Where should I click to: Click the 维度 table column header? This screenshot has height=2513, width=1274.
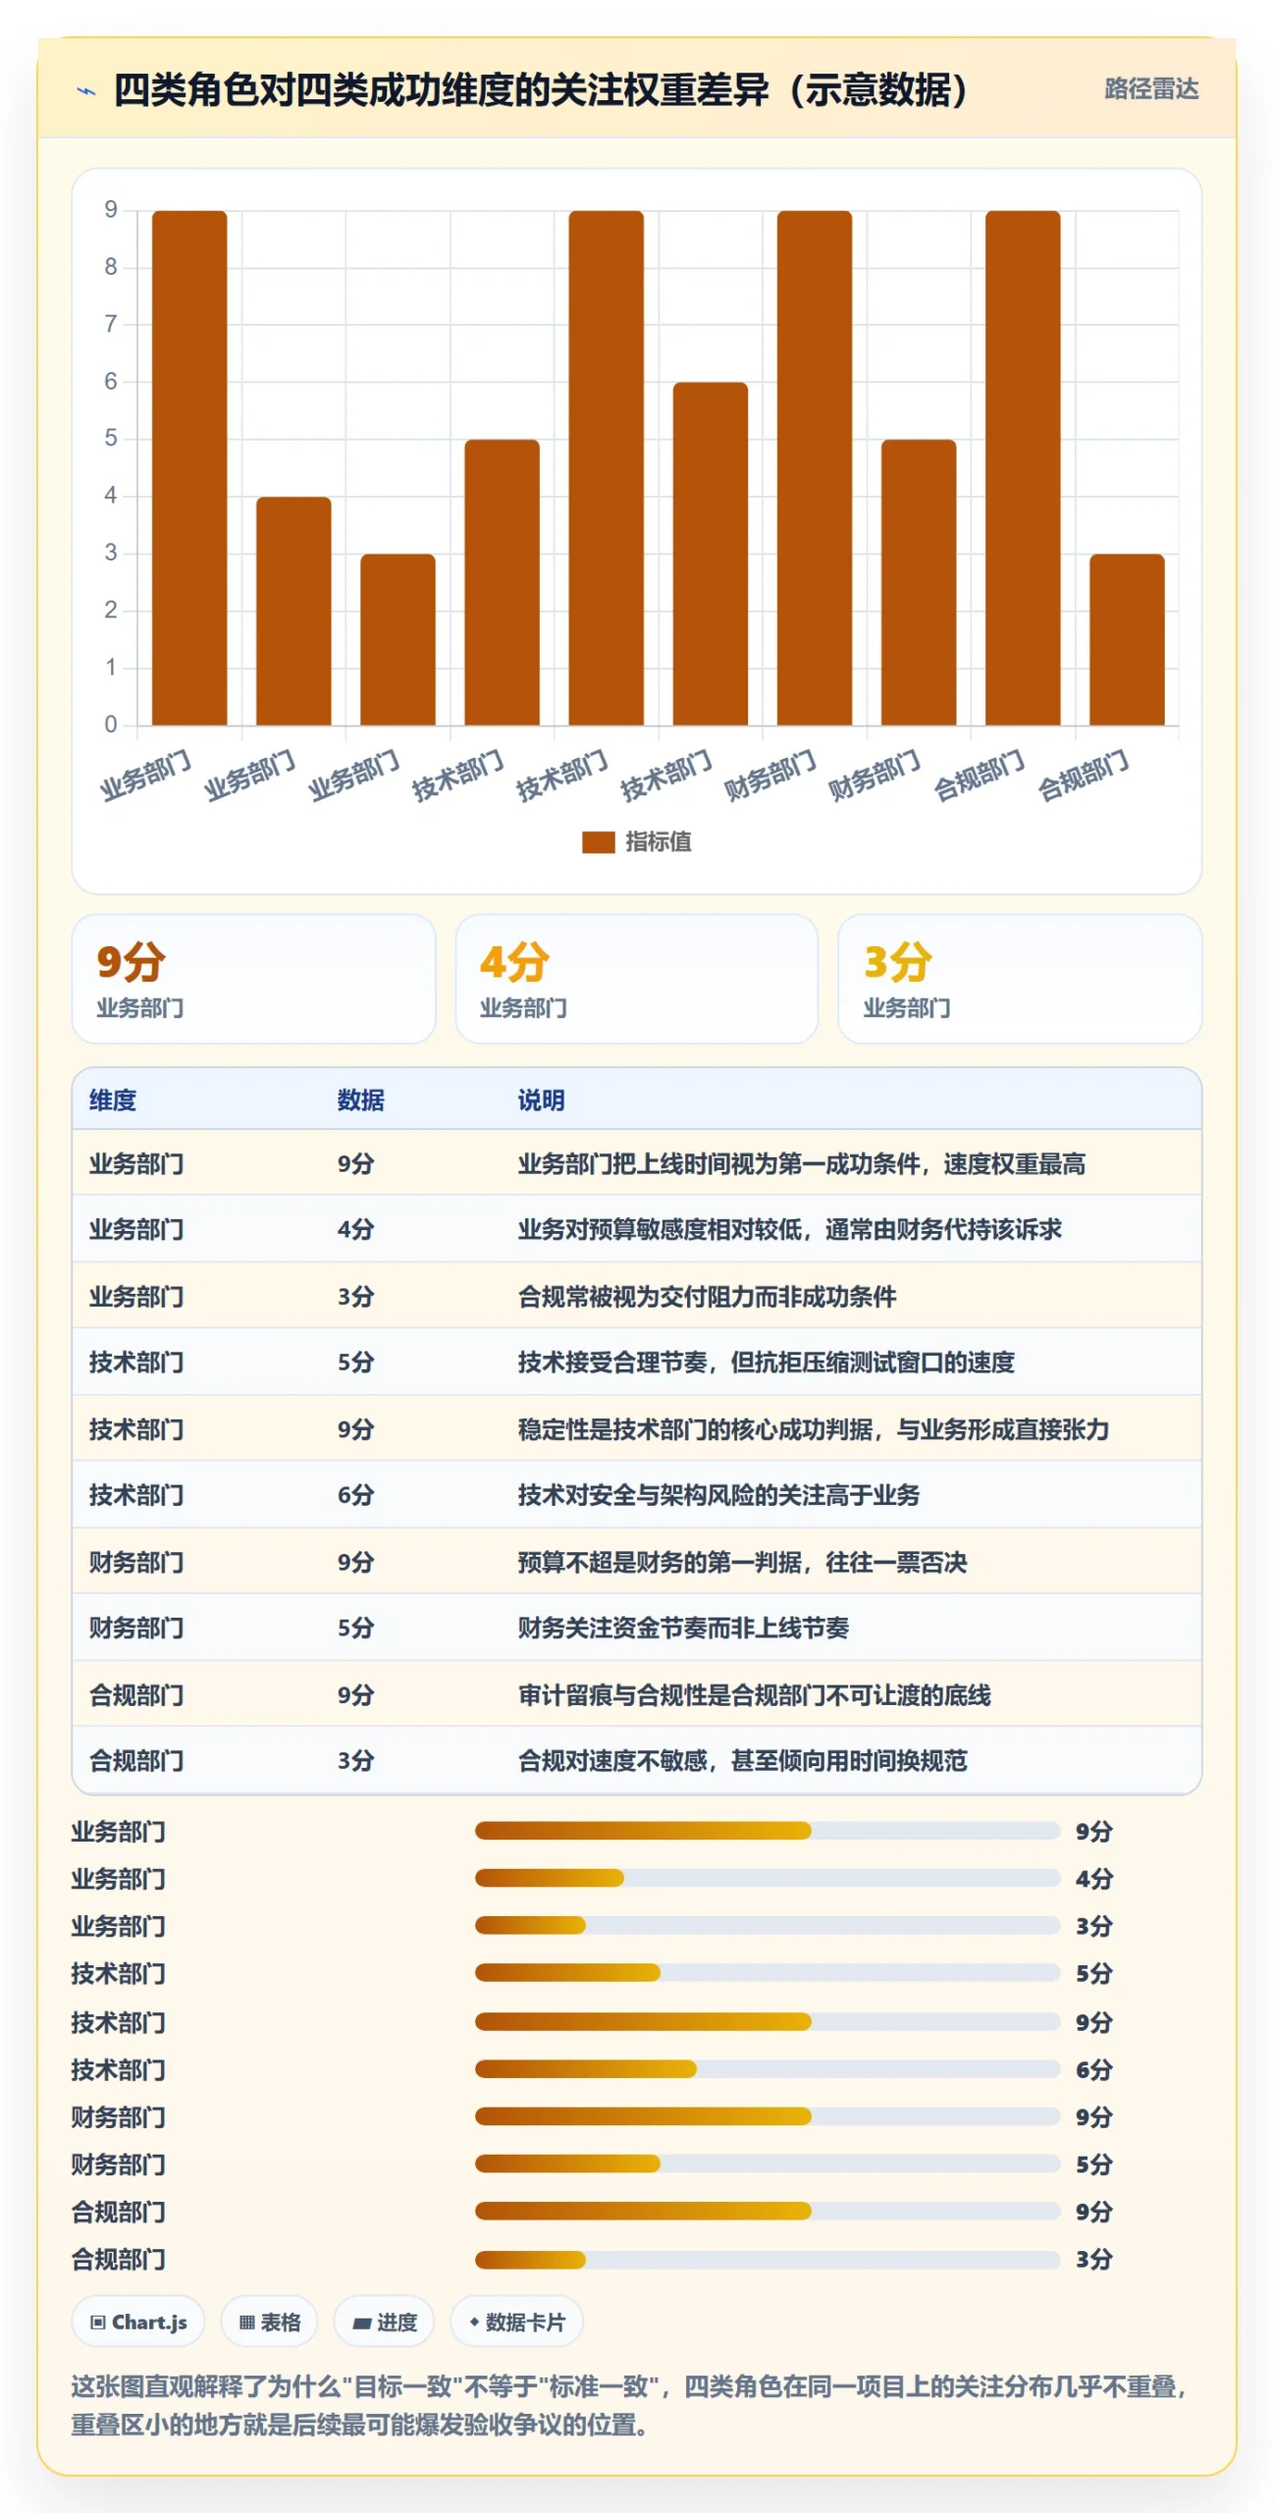113,1099
